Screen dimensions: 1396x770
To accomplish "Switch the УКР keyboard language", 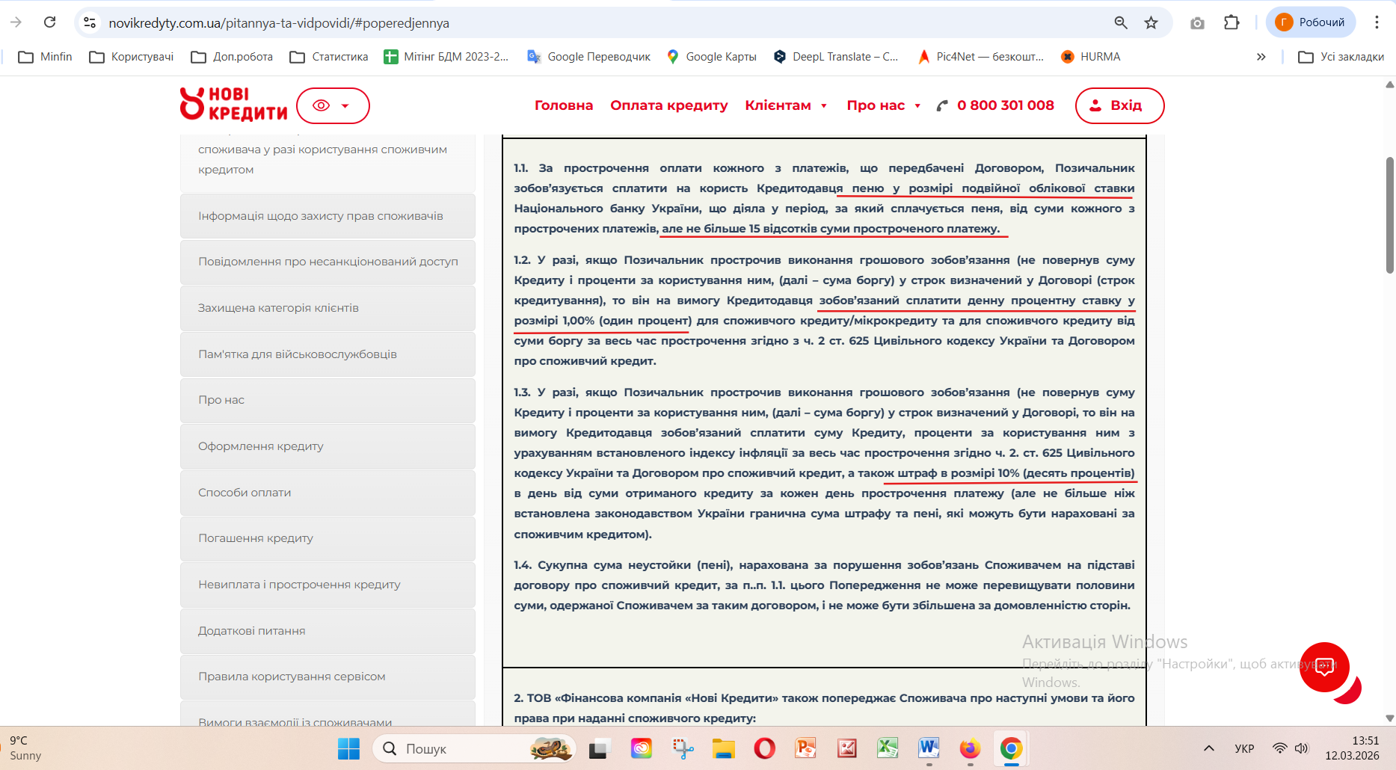I will pyautogui.click(x=1244, y=748).
